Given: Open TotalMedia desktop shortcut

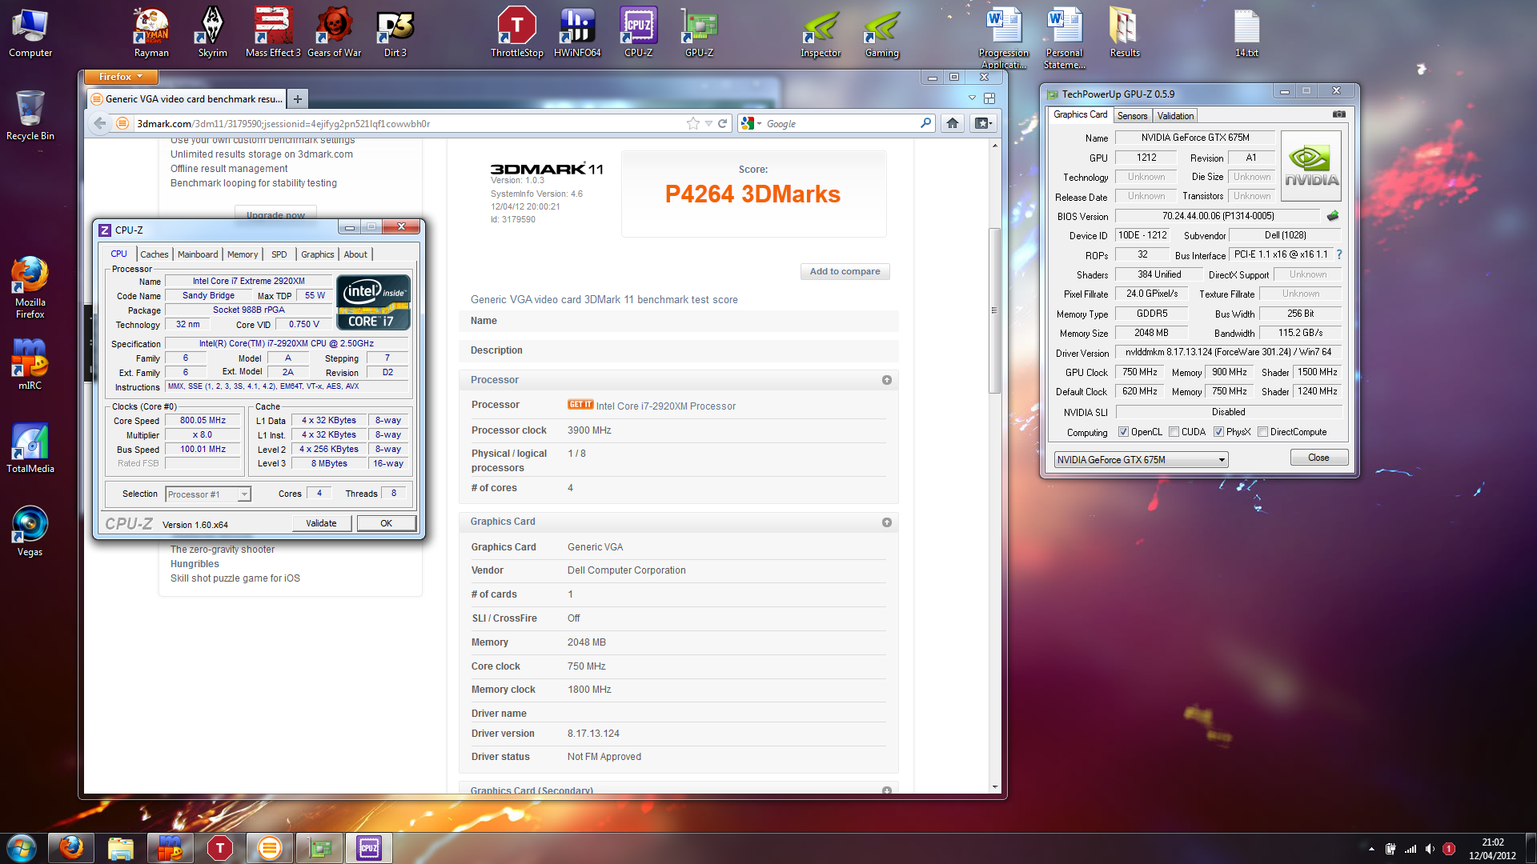Looking at the screenshot, I should 30,448.
